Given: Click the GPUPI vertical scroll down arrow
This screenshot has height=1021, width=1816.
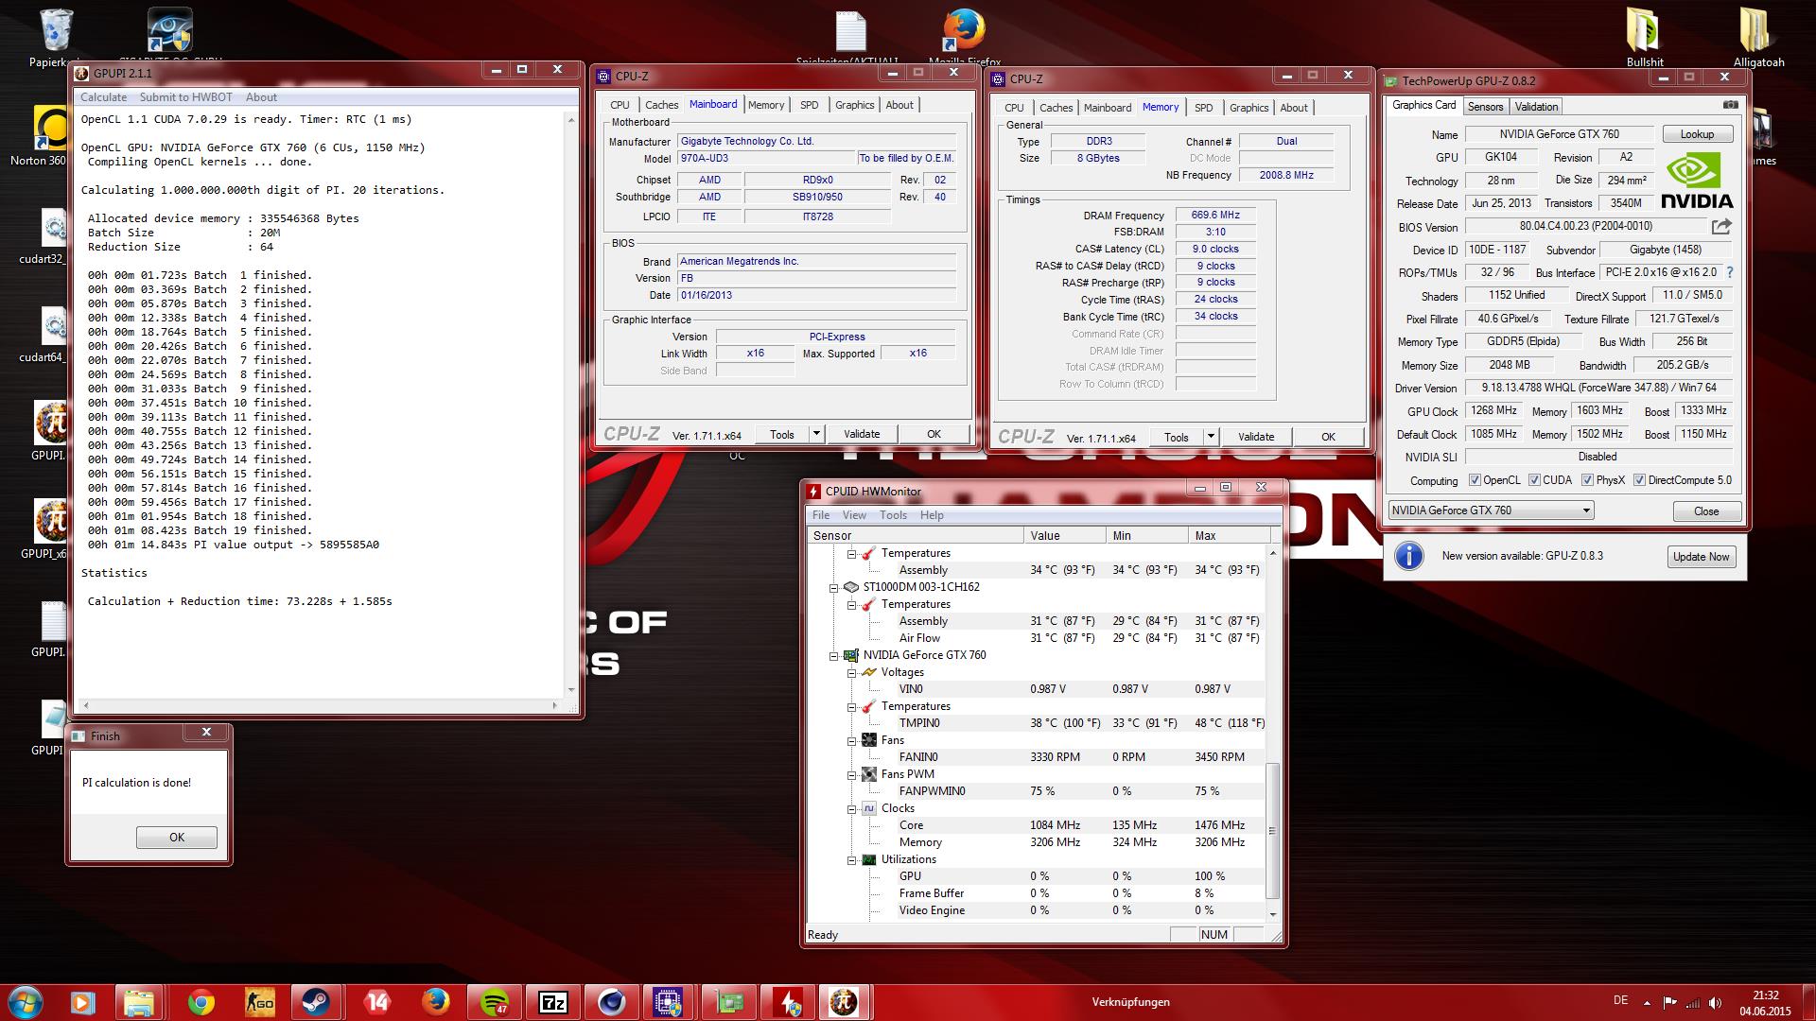Looking at the screenshot, I should click(570, 690).
